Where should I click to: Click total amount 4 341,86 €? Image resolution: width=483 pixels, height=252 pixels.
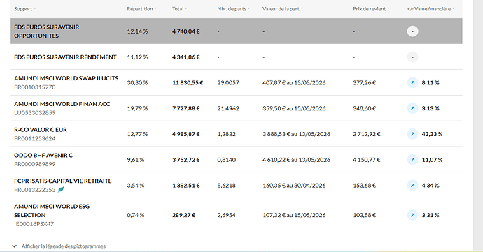(x=186, y=57)
